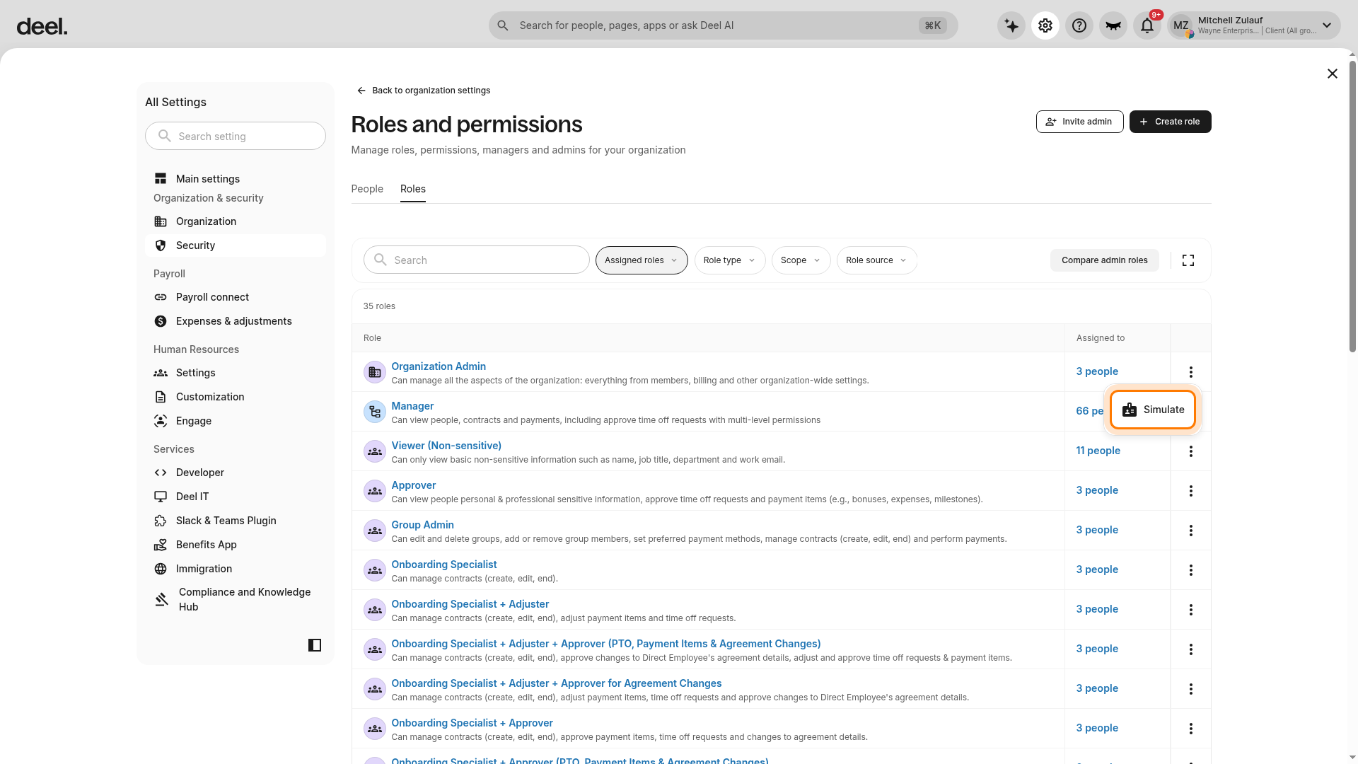Click the incognito mask icon in header
Viewport: 1358px width, 764px height.
[x=1113, y=25]
